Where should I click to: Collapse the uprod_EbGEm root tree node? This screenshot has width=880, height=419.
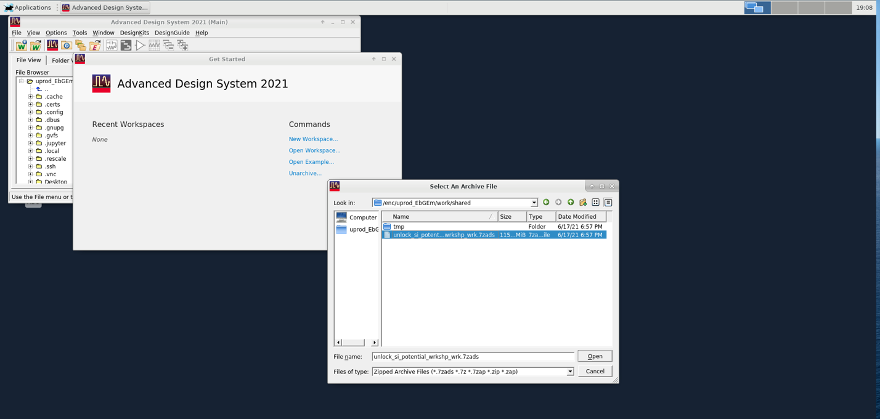[x=21, y=81]
